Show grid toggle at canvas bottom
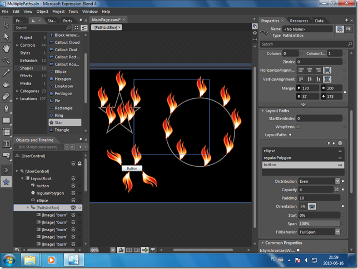 pos(129,250)
